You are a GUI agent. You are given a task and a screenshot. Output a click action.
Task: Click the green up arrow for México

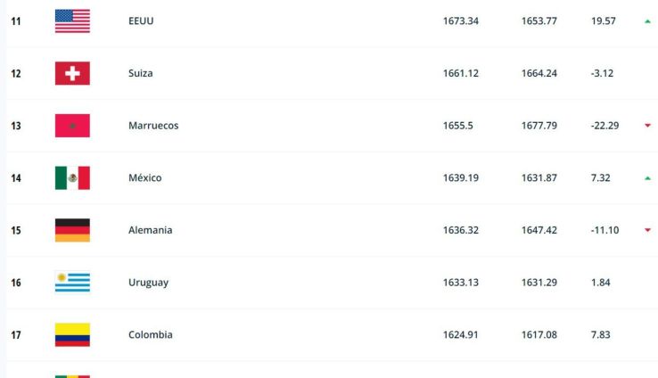647,178
